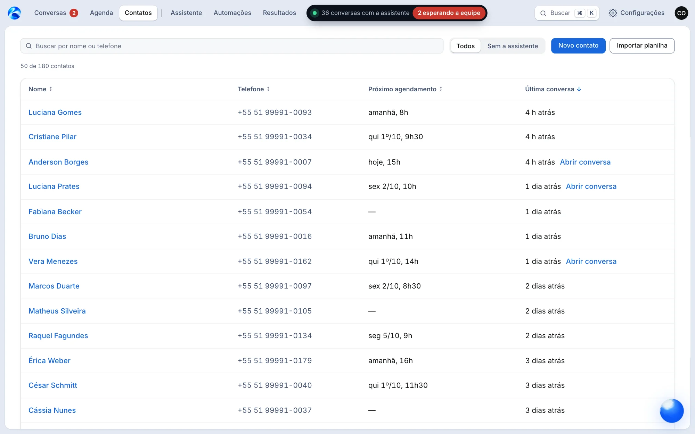Open contact Raquel Fagundes
695x434 pixels.
click(58, 336)
